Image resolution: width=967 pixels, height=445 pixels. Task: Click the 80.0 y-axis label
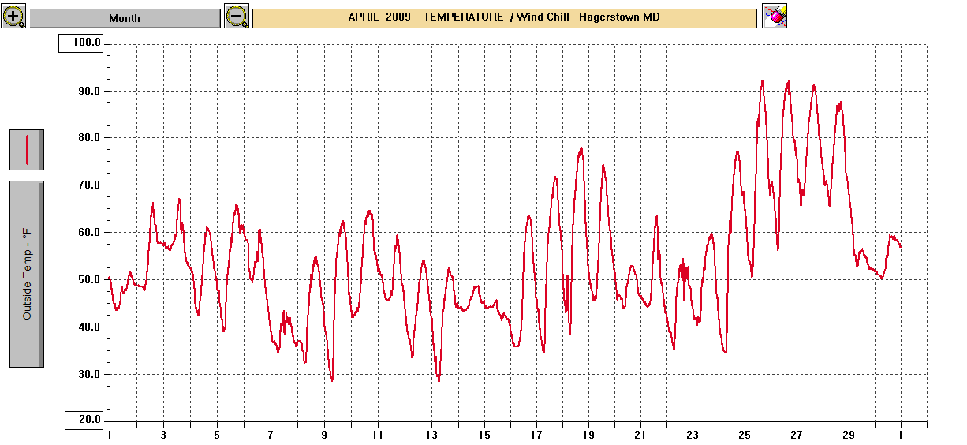(x=88, y=138)
